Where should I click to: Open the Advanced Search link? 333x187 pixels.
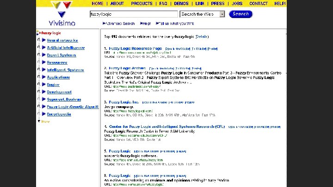pyautogui.click(x=120, y=24)
